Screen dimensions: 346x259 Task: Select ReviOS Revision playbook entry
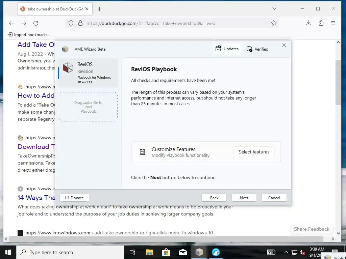[88, 73]
